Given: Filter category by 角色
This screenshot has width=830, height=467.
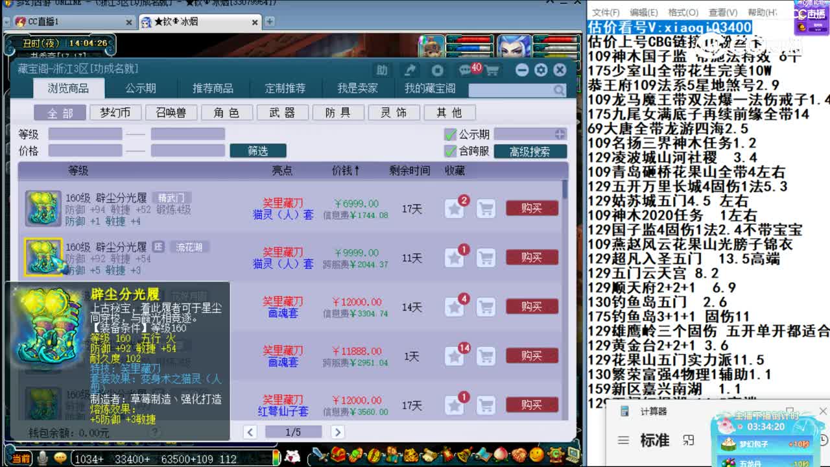Looking at the screenshot, I should tap(227, 113).
